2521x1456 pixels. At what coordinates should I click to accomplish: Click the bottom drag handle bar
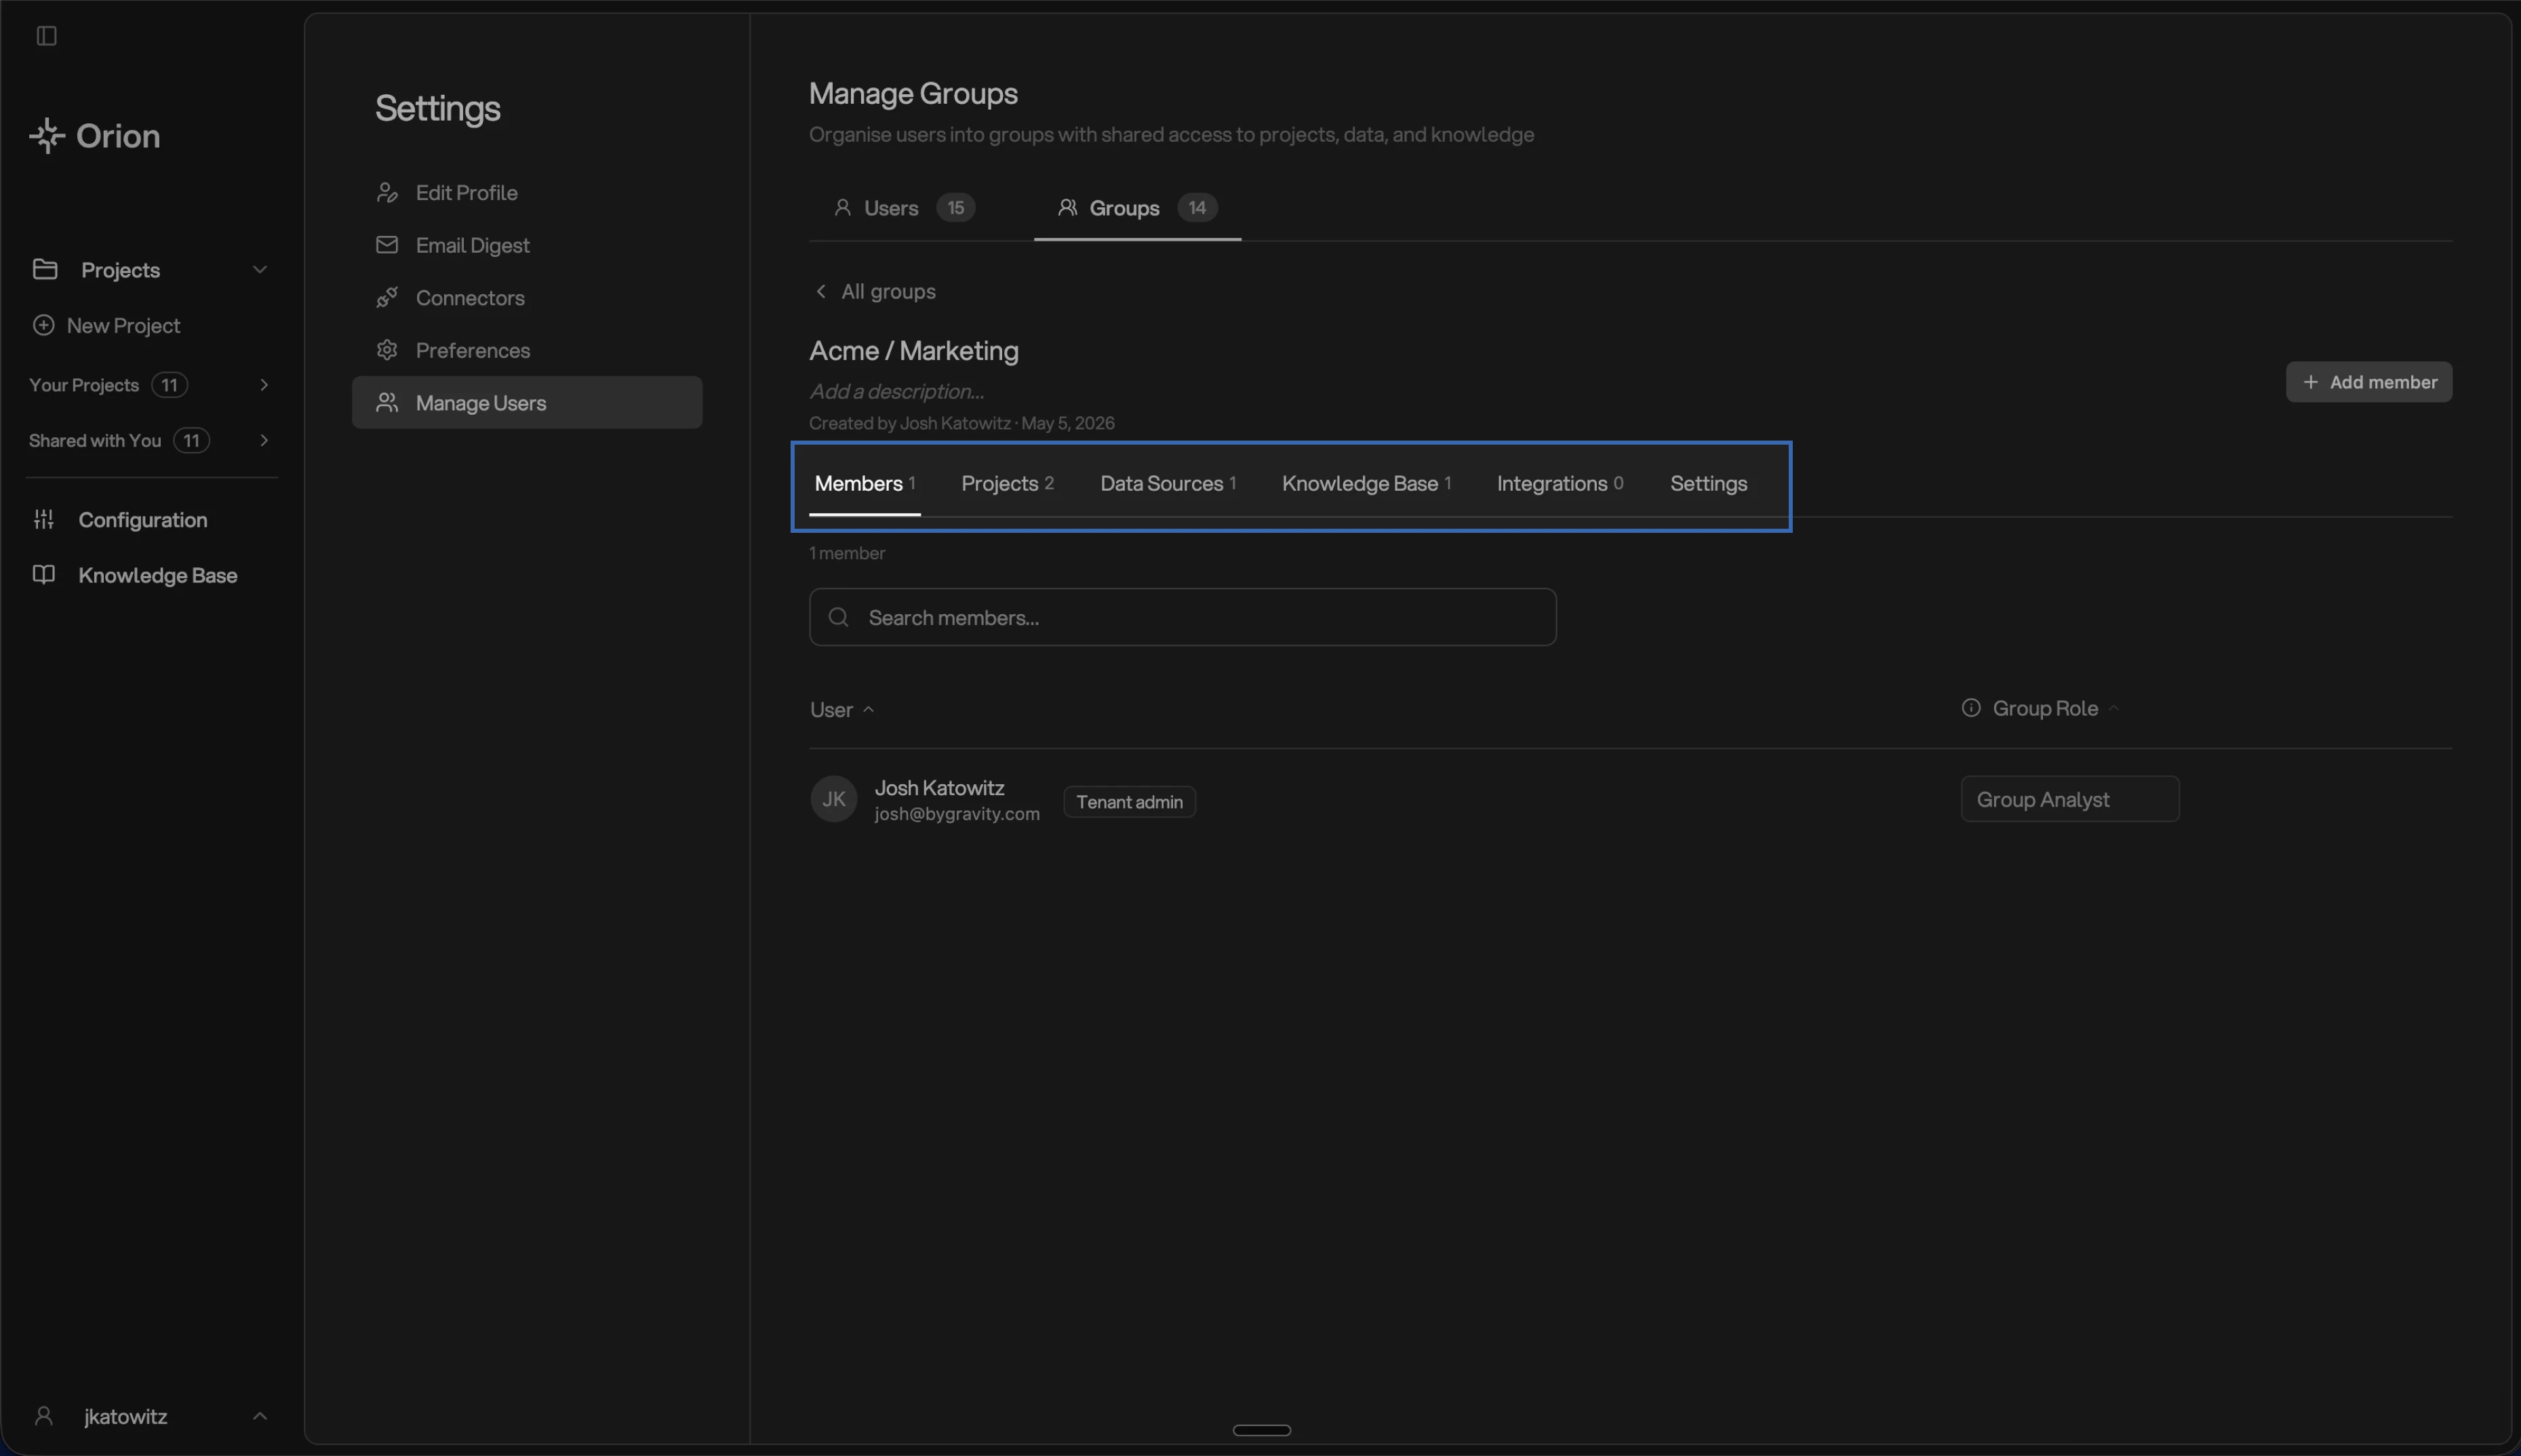coord(1261,1430)
